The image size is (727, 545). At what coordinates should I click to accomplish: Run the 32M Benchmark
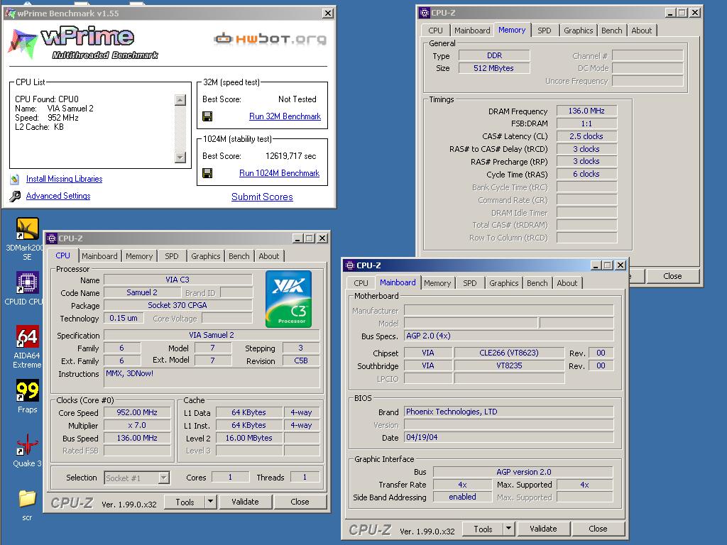[285, 116]
